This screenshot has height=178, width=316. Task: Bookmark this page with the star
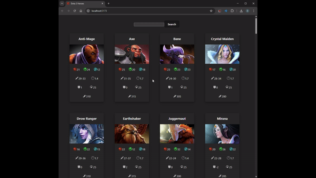[x=211, y=11]
